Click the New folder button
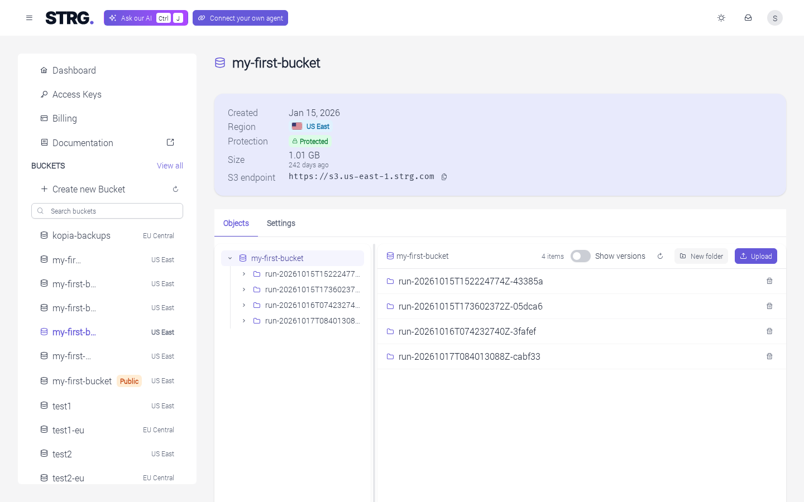Screen dimensions: 804x502 (x=701, y=256)
